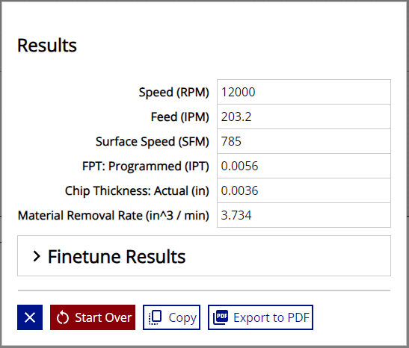Image resolution: width=409 pixels, height=348 pixels.
Task: Click the Feed (IPM) field showing 203.2
Action: (304, 116)
